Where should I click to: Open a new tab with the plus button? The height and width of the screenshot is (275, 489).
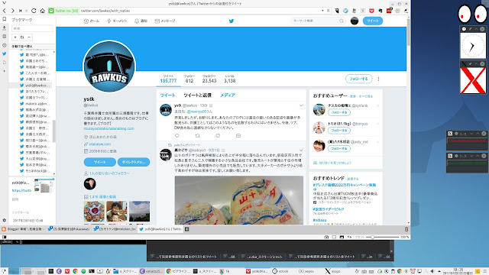tap(186, 229)
